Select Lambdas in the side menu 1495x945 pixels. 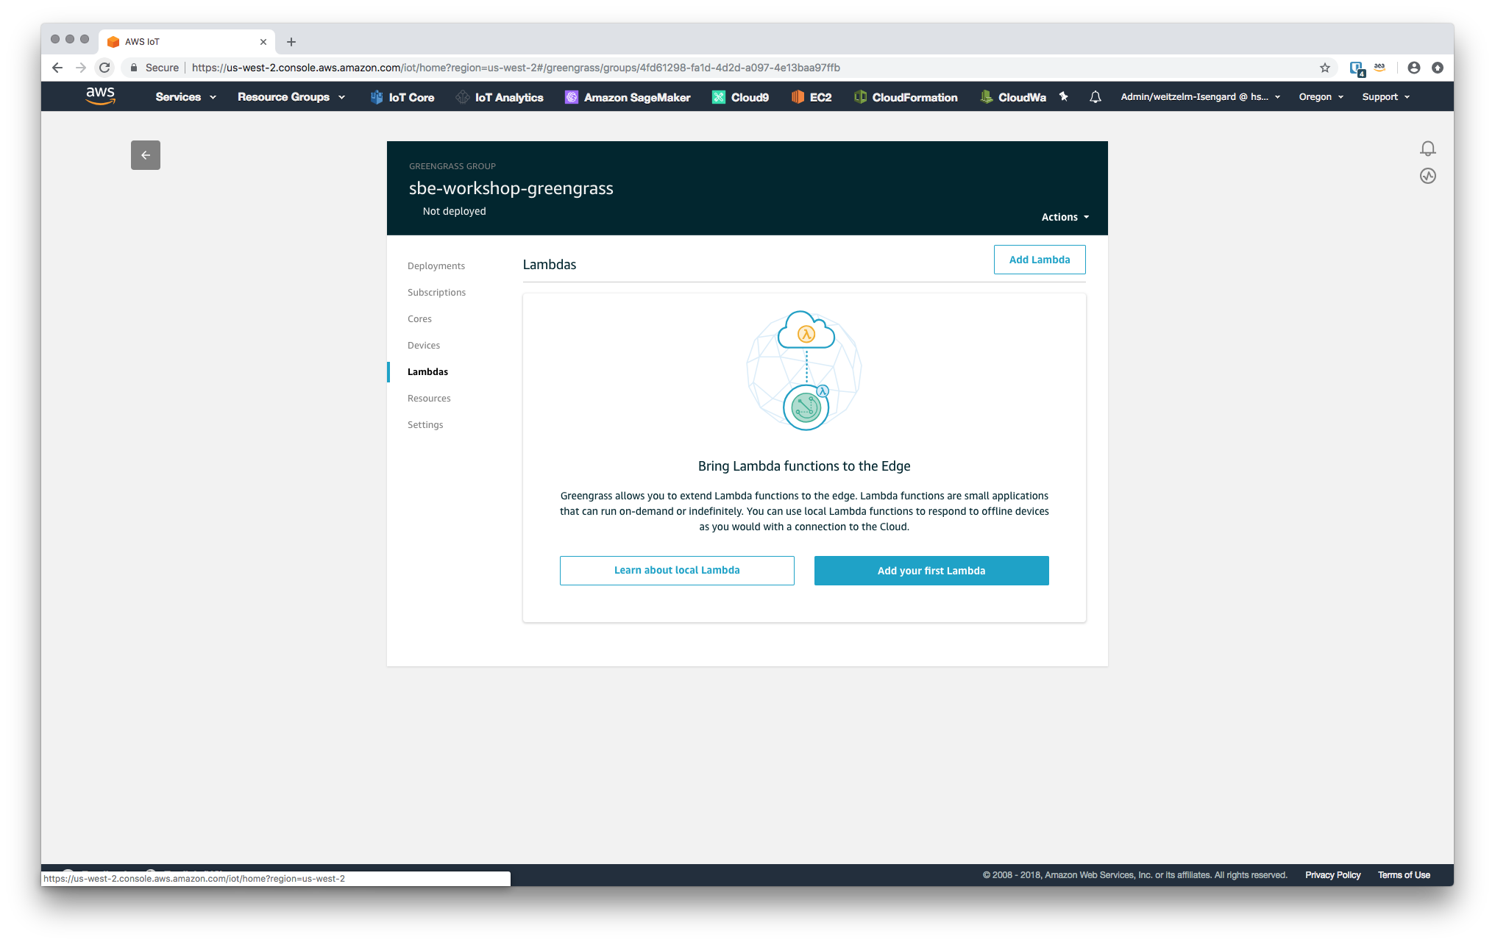(x=428, y=372)
